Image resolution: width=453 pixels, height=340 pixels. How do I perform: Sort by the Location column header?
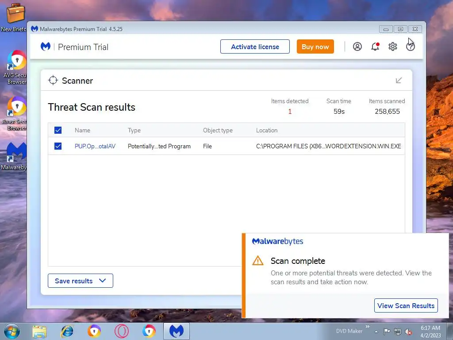tap(267, 130)
